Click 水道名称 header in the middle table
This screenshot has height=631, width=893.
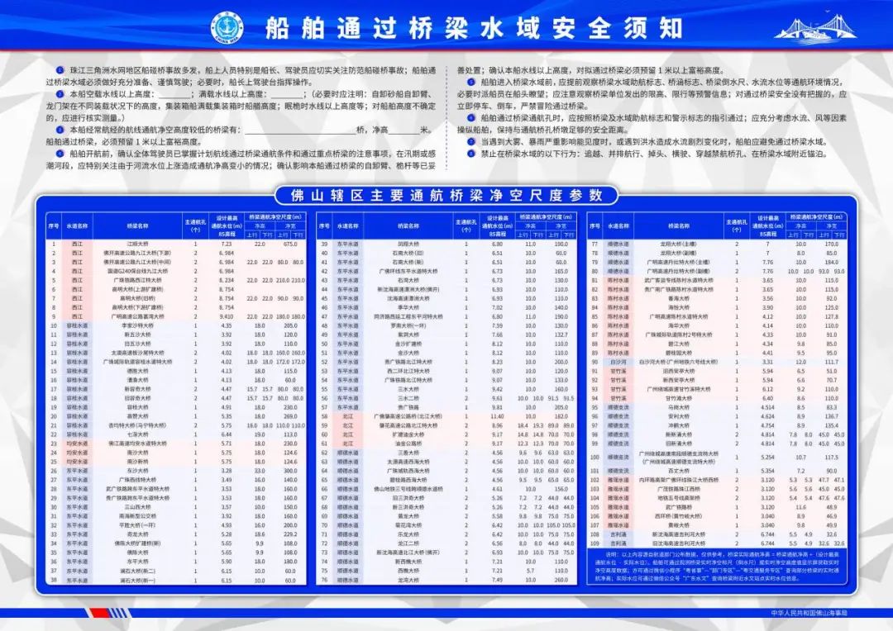click(349, 225)
